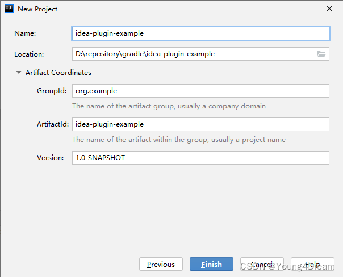This screenshot has height=277, width=343.
Task: Click the ArtifactId text field
Action: click(x=200, y=124)
